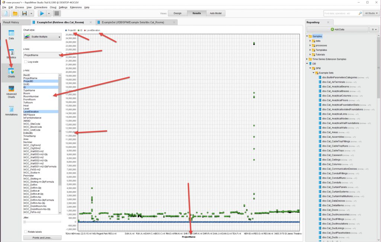The width and height of the screenshot is (381, 242).
Task: Click the new process icon
Action: click(x=6, y=13)
